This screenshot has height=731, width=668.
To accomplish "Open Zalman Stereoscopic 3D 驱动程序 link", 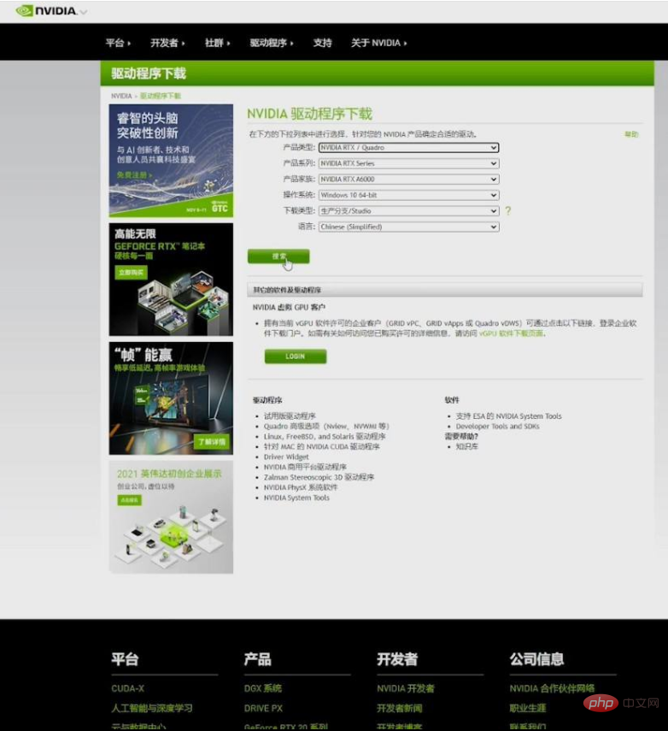I will click(319, 477).
